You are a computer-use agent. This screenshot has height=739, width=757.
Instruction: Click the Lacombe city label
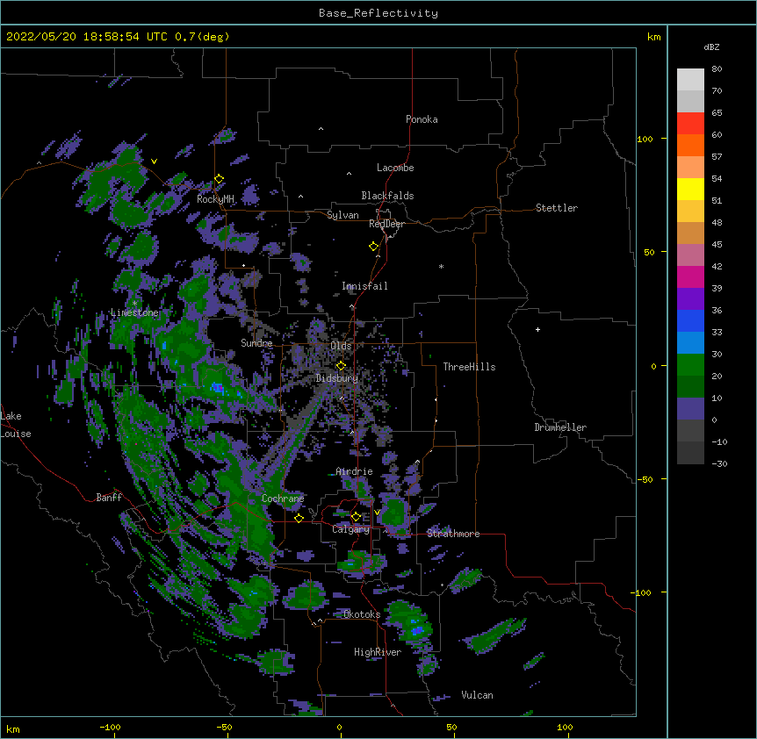395,168
